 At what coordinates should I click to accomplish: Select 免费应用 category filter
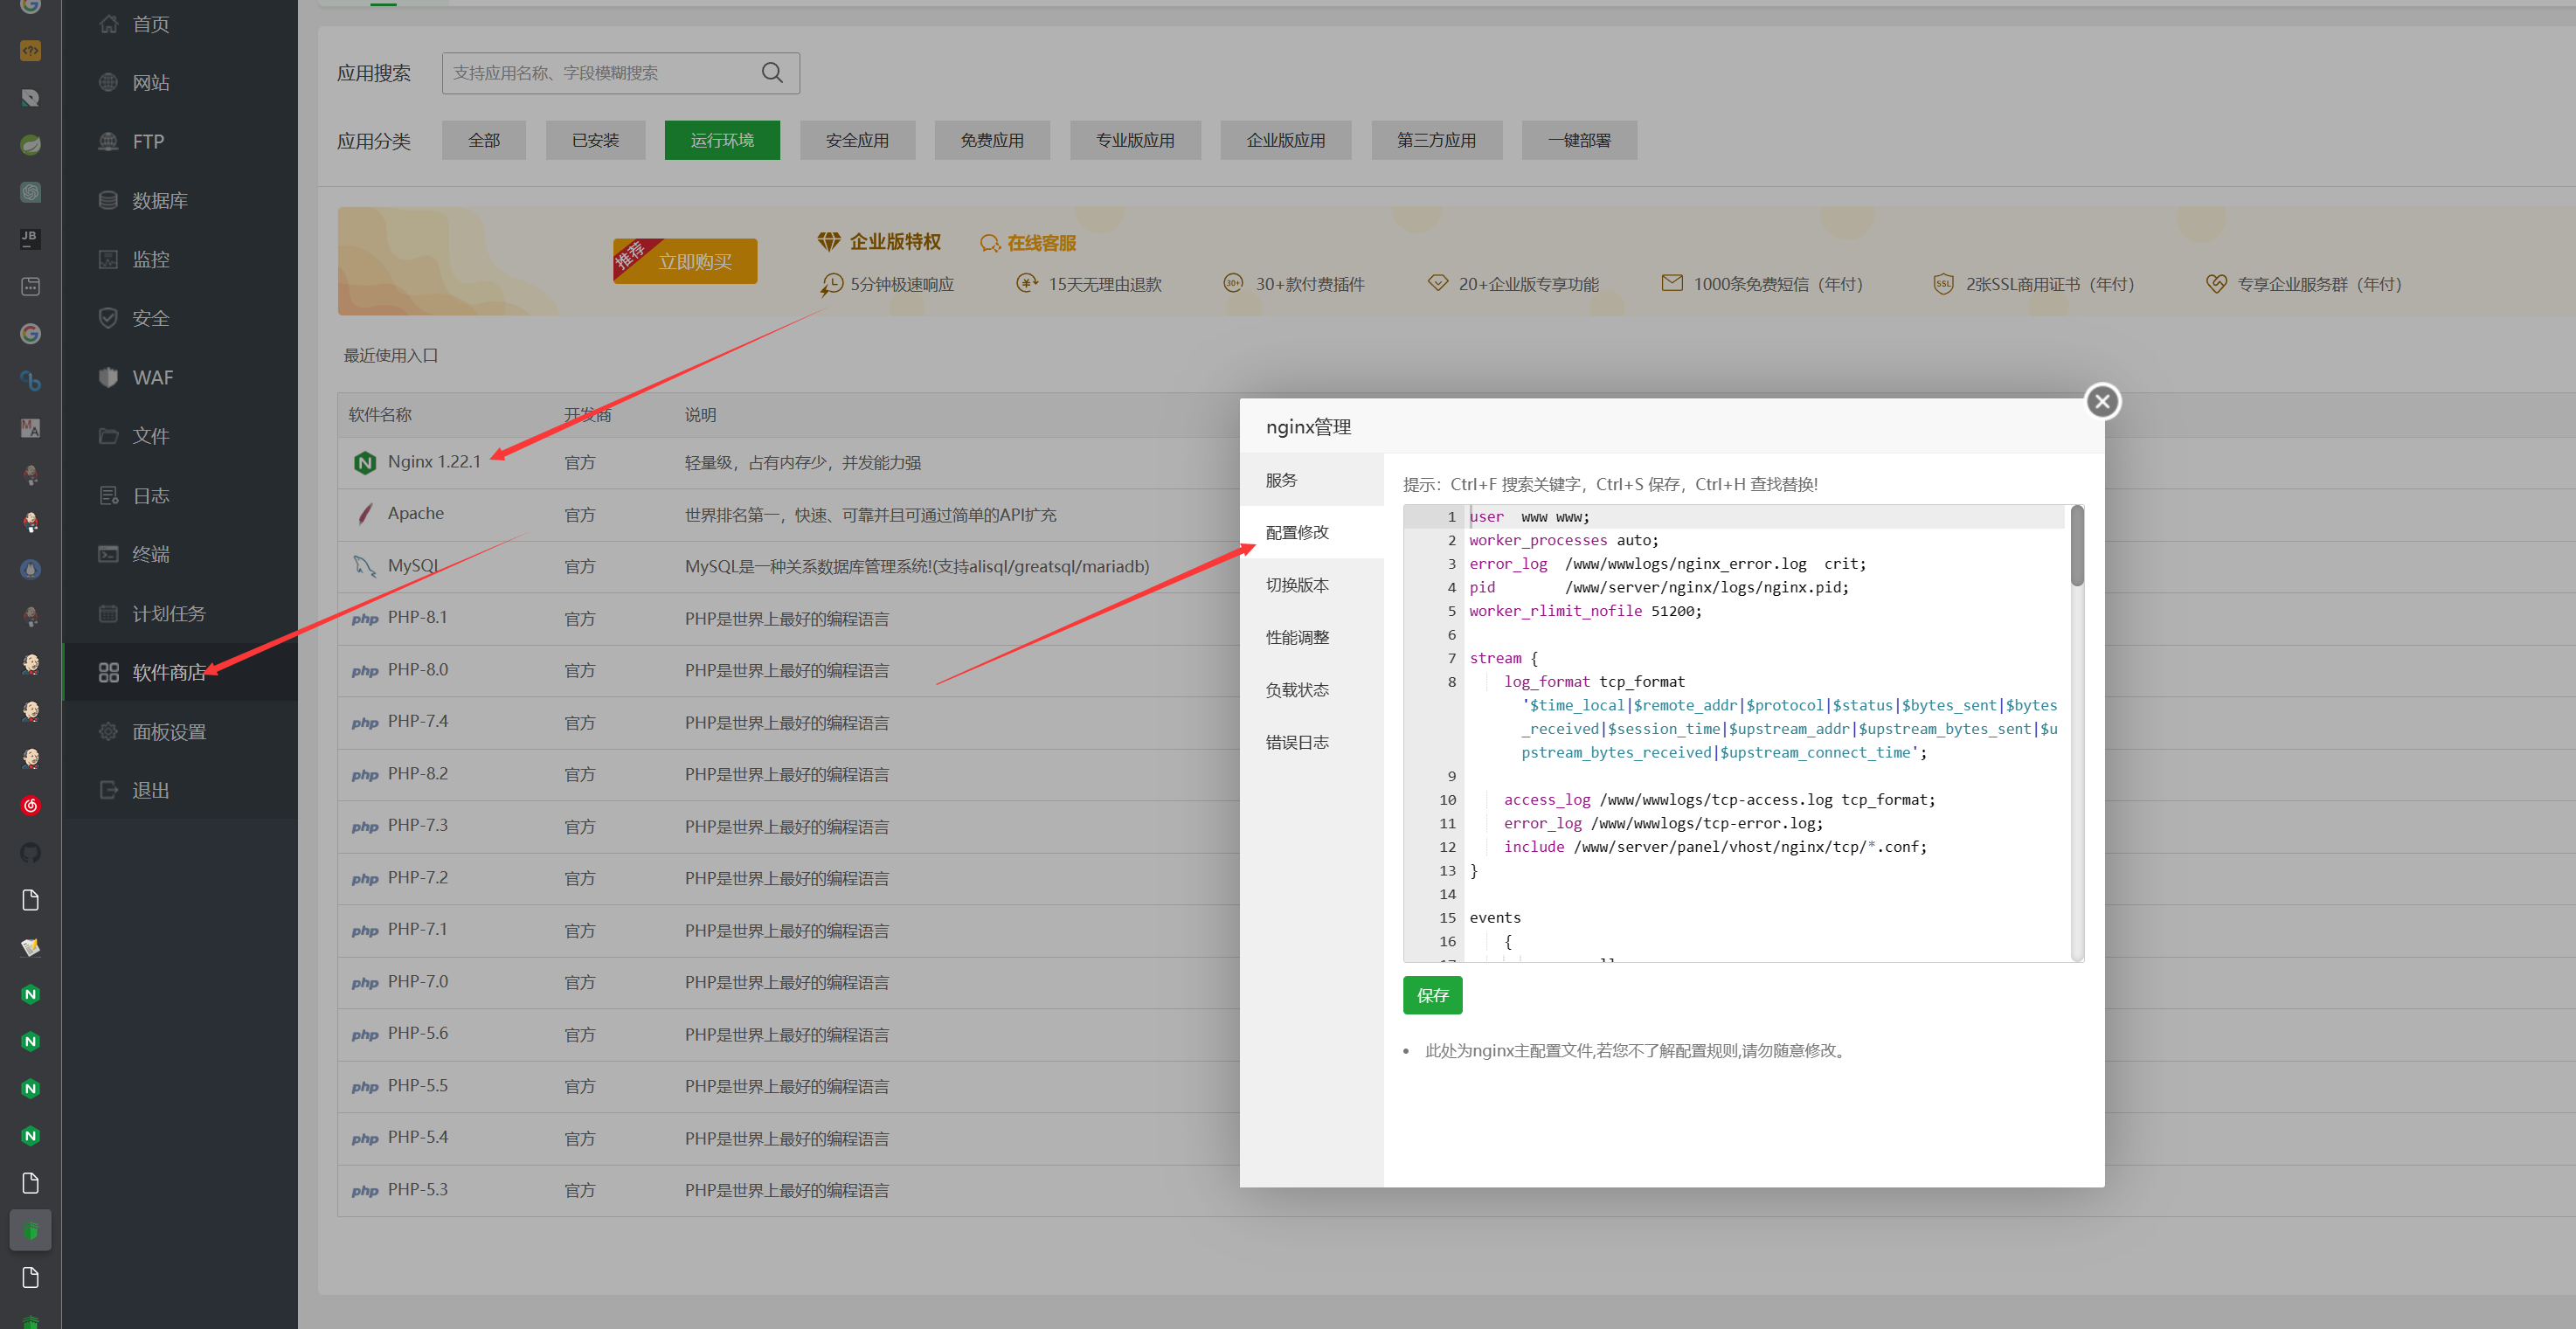pos(991,140)
